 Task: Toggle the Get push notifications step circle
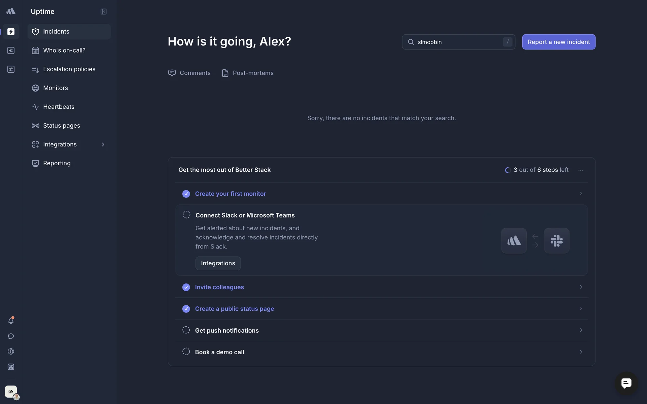pyautogui.click(x=186, y=330)
